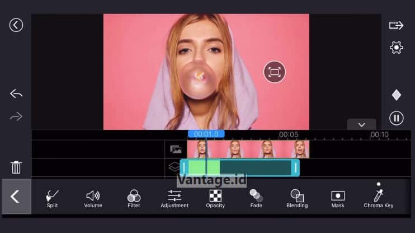Open project settings with the gear icon

click(x=396, y=48)
